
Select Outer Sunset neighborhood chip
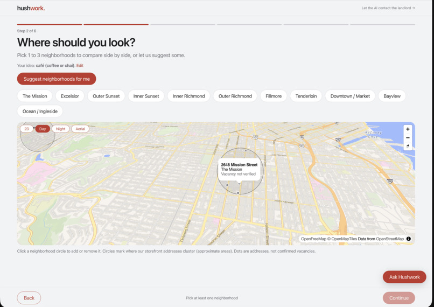click(x=106, y=96)
